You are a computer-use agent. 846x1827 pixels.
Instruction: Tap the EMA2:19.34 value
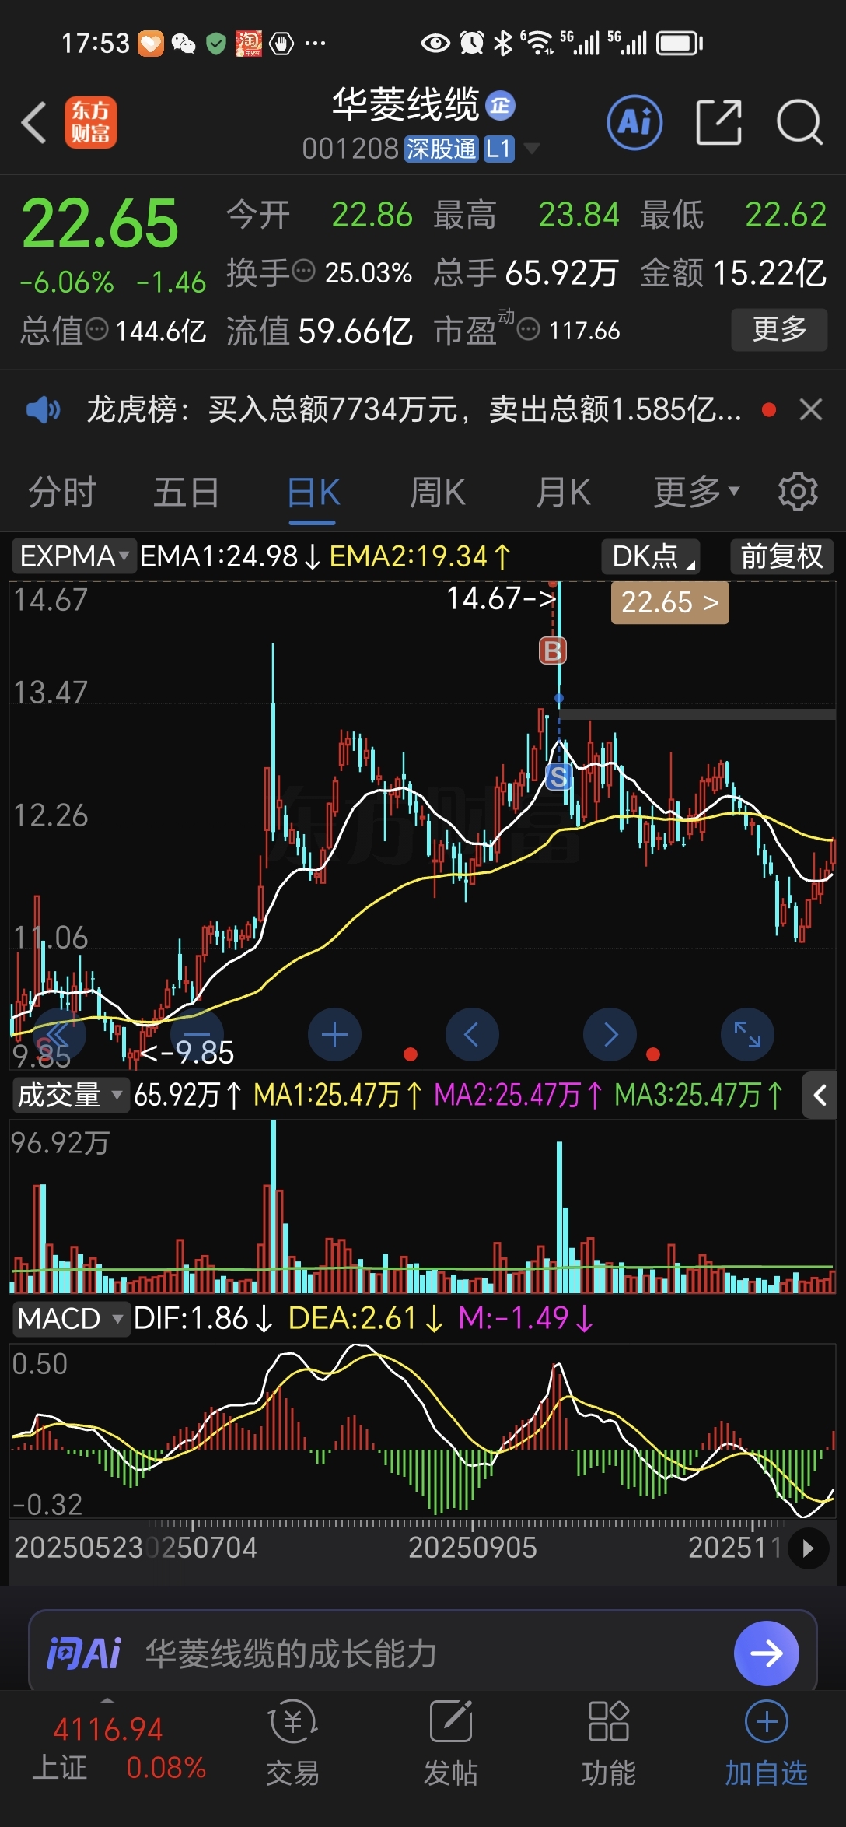pos(421,556)
